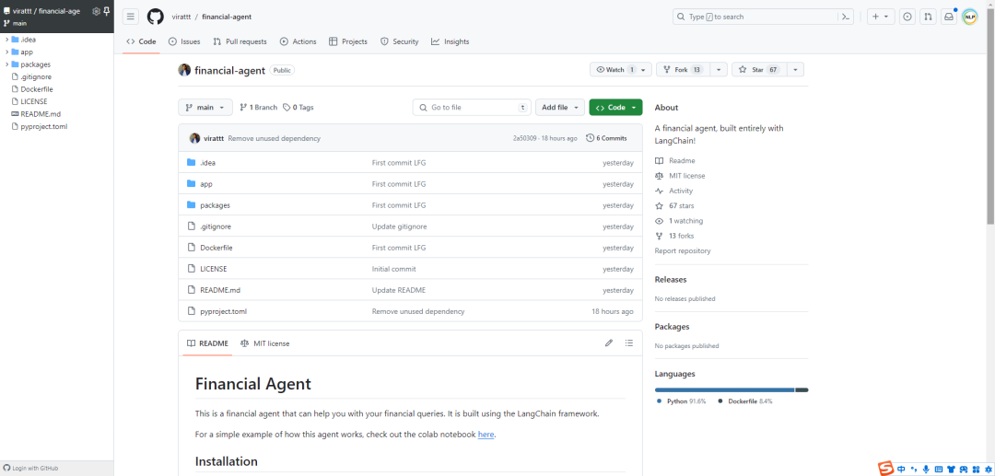Open the 2a50309 commit hash

click(x=525, y=138)
